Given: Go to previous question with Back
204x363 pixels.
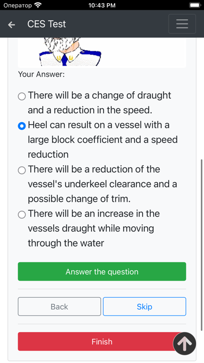Looking at the screenshot, I should pyautogui.click(x=59, y=307).
